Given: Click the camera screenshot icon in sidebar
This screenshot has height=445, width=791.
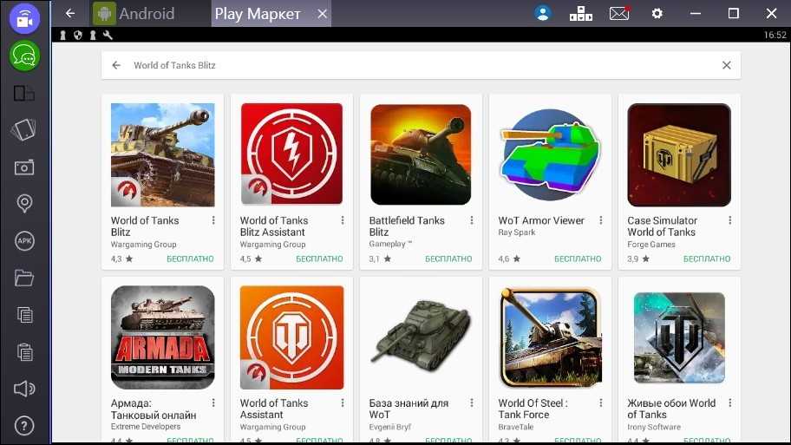Looking at the screenshot, I should [x=24, y=167].
